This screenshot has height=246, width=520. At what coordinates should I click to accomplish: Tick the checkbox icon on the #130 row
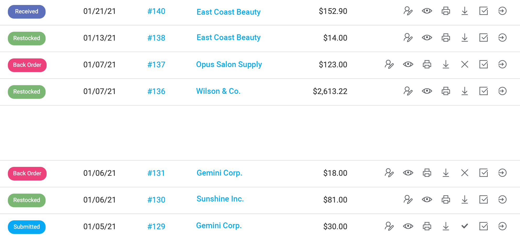484,200
